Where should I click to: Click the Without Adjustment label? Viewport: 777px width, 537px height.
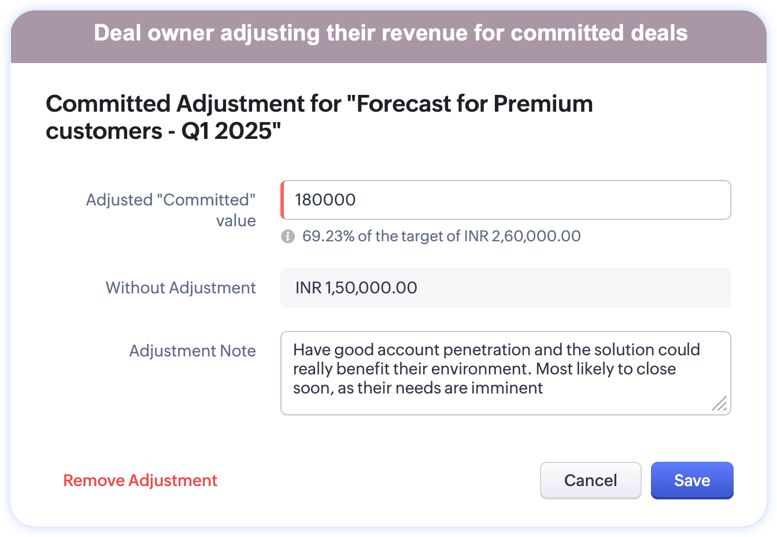(x=180, y=288)
